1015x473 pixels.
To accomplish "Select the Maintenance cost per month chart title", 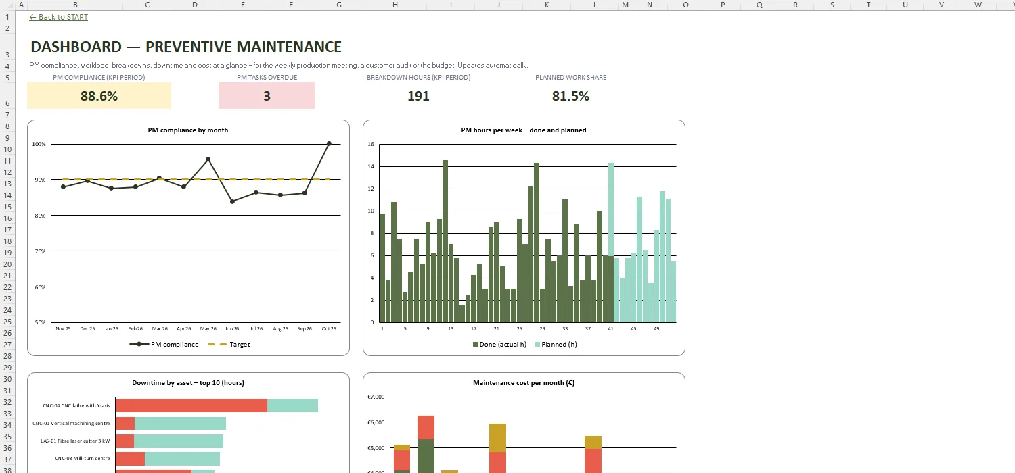I will (x=524, y=383).
